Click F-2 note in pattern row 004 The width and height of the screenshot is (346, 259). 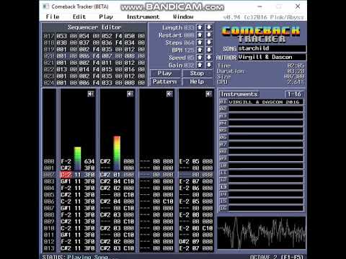point(66,188)
